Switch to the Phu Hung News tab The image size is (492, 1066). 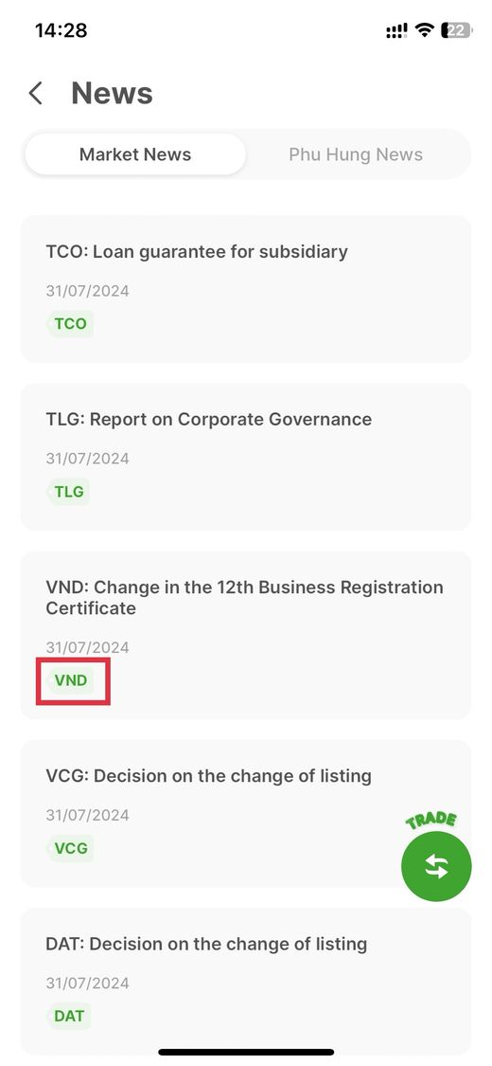(x=356, y=154)
